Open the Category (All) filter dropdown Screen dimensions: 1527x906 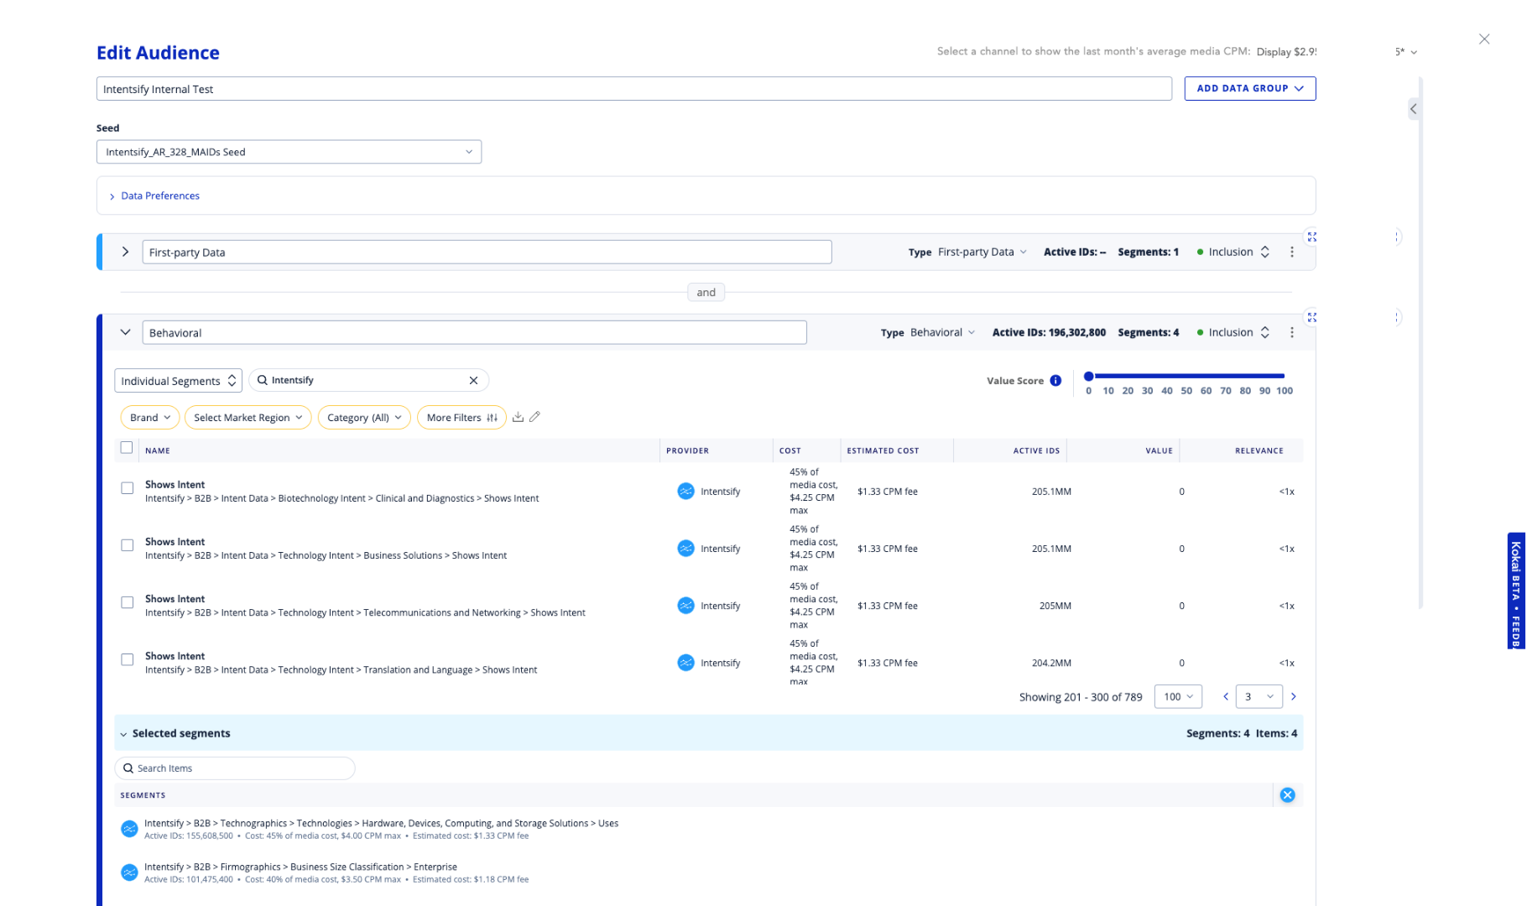(363, 417)
